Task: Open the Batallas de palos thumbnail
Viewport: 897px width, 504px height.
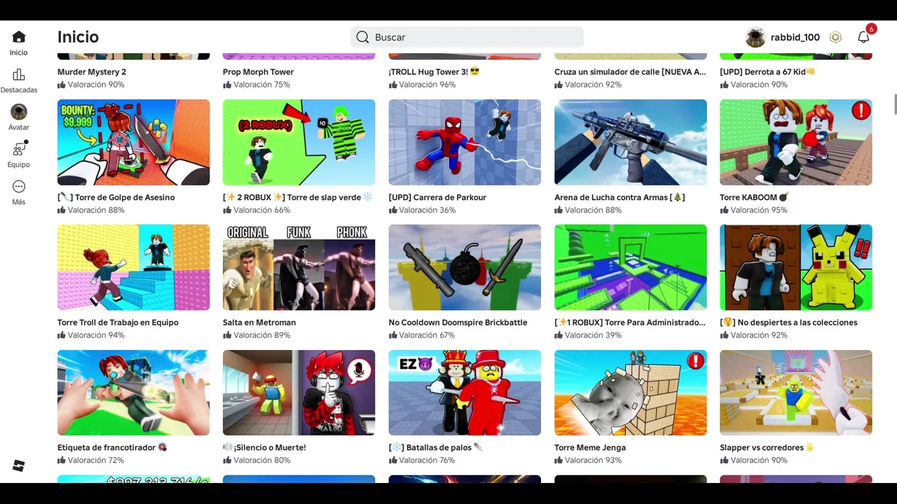Action: click(465, 393)
